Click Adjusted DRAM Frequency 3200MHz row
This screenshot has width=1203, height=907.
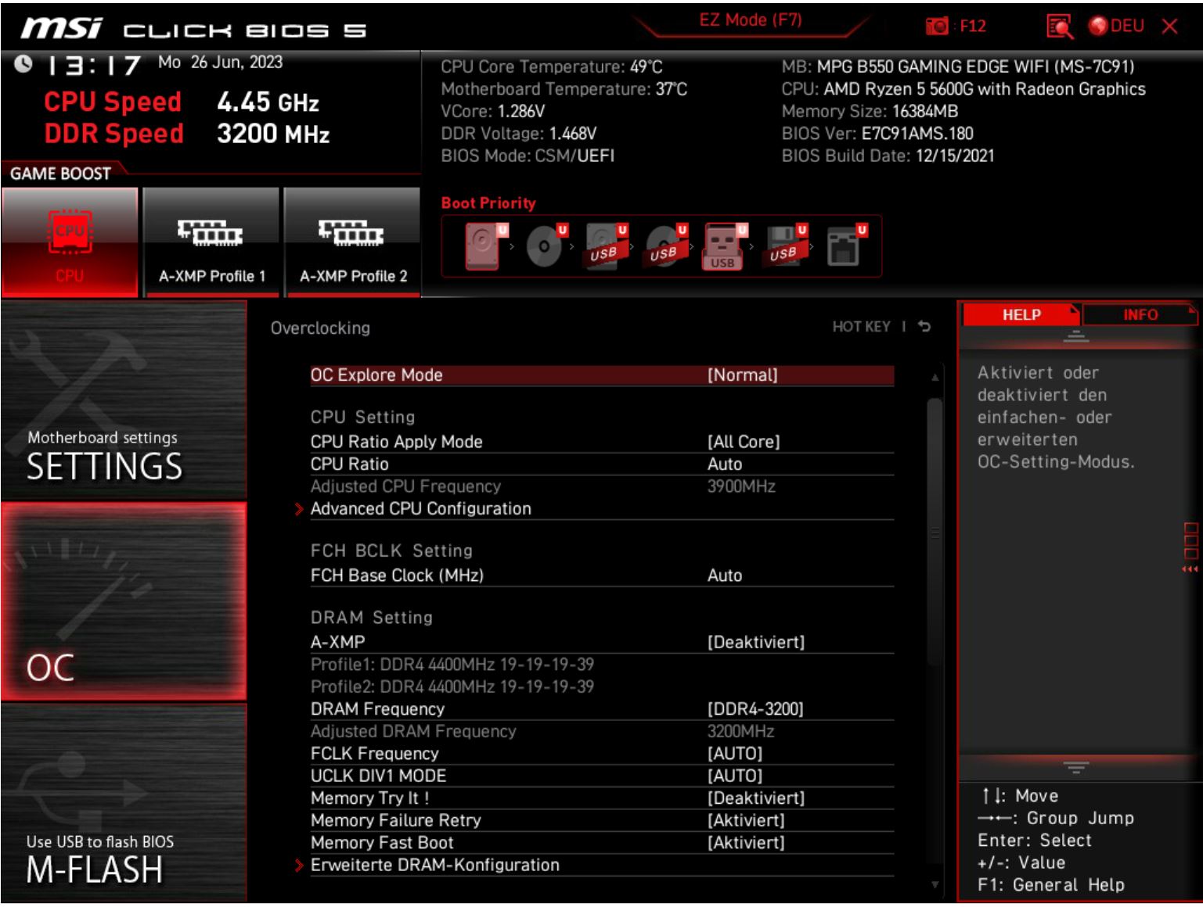(x=602, y=731)
